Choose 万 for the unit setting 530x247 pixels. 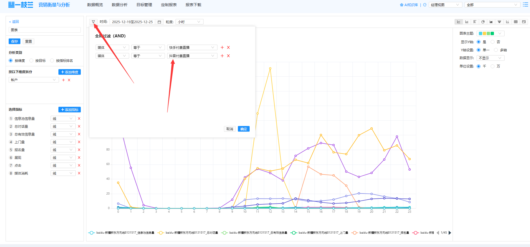click(x=493, y=66)
